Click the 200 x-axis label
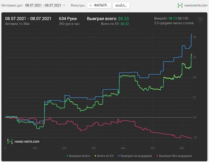The width and height of the screenshot is (209, 162). tap(64, 148)
